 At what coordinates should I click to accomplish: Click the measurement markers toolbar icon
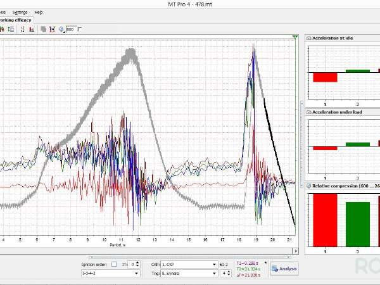click(x=53, y=29)
